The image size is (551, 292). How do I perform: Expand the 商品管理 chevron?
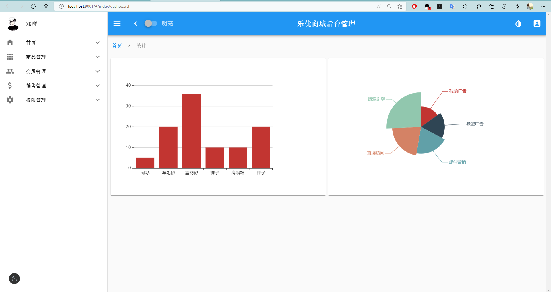coord(98,57)
